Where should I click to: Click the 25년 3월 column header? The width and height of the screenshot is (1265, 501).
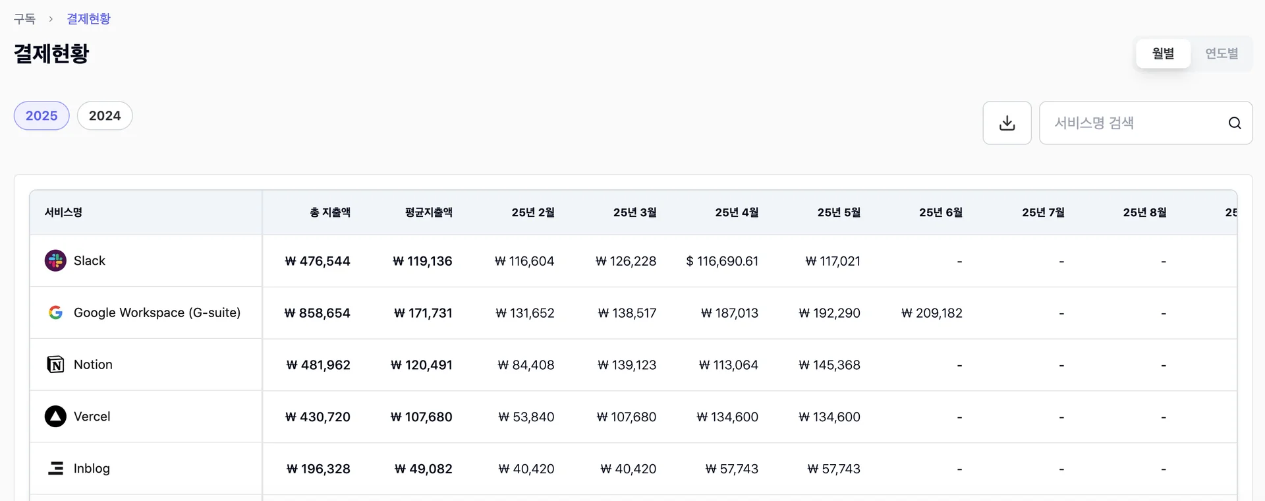(635, 212)
